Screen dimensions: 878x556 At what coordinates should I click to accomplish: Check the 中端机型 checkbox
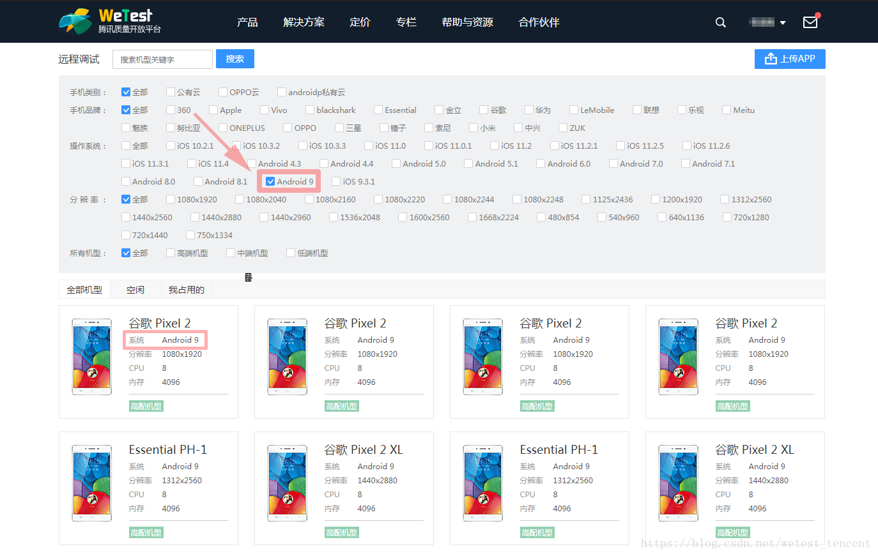[231, 253]
